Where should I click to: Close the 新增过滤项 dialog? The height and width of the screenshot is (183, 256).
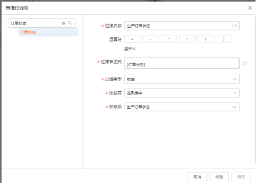[x=250, y=8]
